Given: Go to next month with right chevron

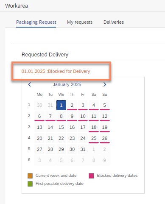Looking at the screenshot, I should coord(105,84).
